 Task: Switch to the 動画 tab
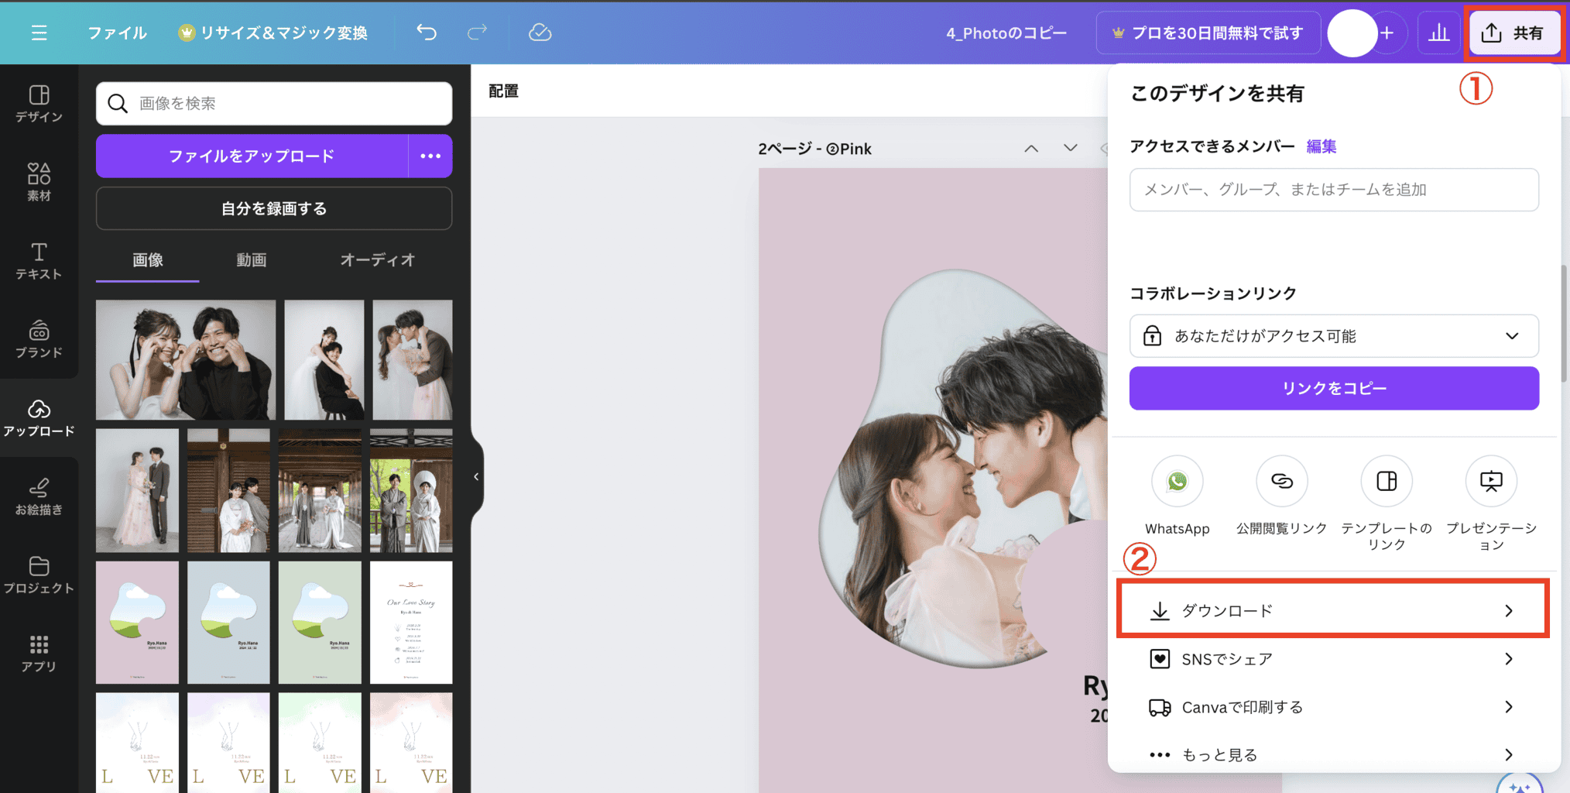click(x=251, y=260)
